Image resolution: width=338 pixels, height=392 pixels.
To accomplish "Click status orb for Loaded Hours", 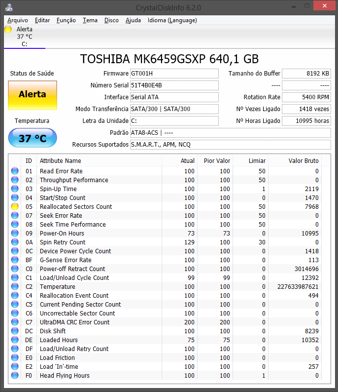I will pos(15,340).
